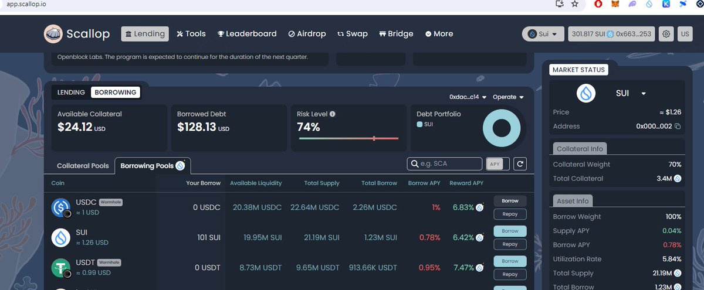This screenshot has width=704, height=290.
Task: Click the Borrowed Debt $128.13 value
Action: (x=203, y=127)
